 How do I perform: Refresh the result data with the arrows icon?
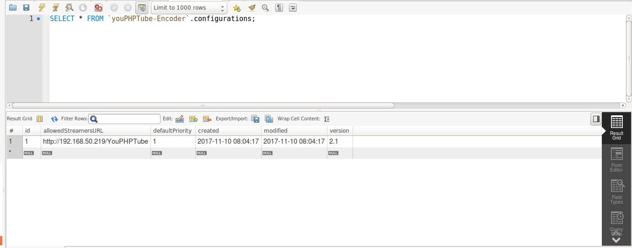tap(54, 119)
